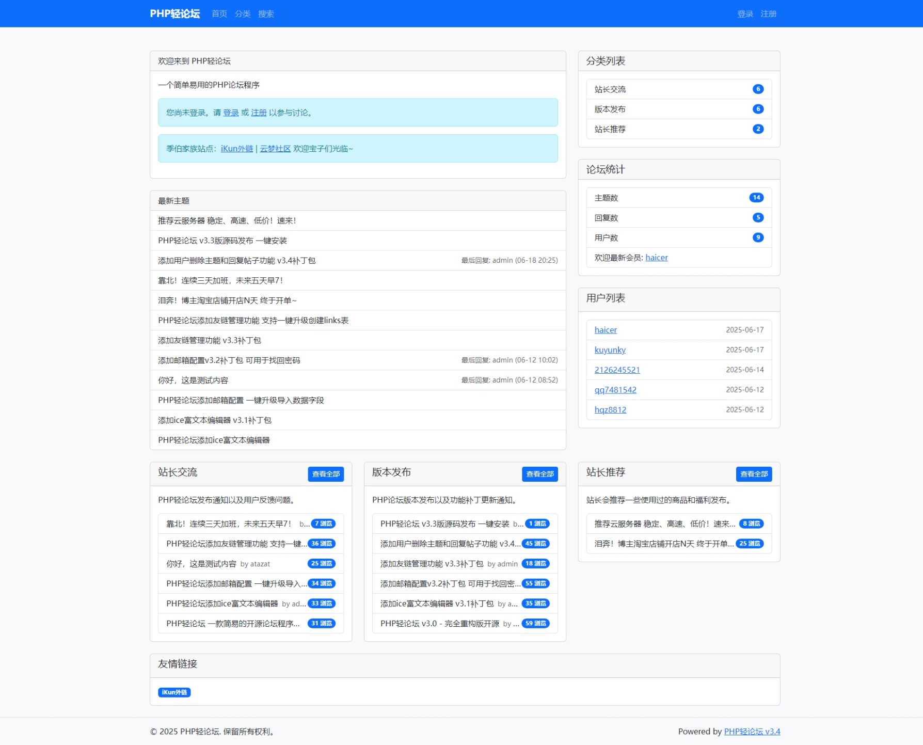Open the 站长交流 category in 分类列表

coord(610,89)
